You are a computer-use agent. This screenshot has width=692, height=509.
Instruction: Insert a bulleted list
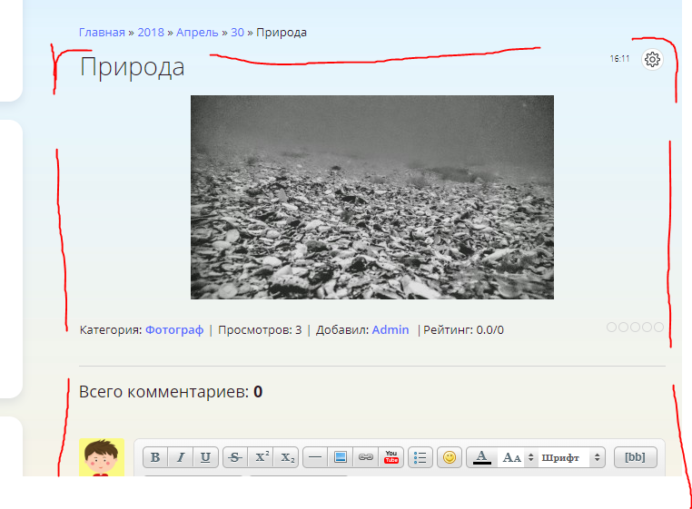(420, 457)
